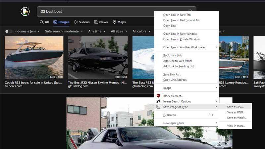The image size is (265, 149).
Task: Switch to the News tab
Action: coord(101,22)
